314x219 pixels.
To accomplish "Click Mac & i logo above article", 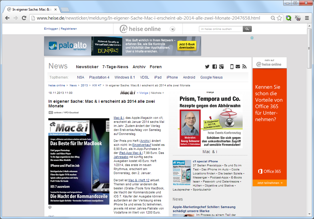I will click(x=128, y=92).
